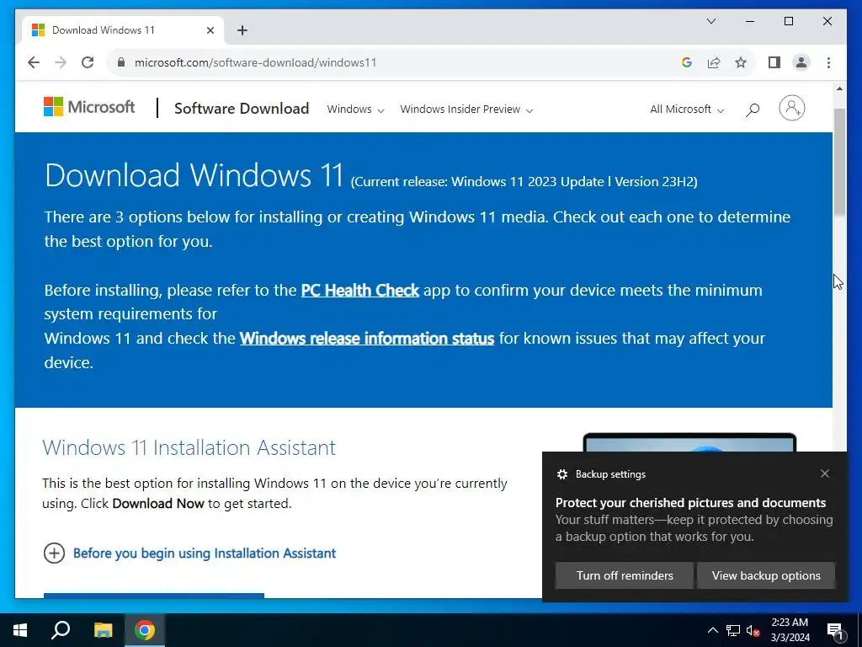Open the Chrome side panel

[x=774, y=62]
